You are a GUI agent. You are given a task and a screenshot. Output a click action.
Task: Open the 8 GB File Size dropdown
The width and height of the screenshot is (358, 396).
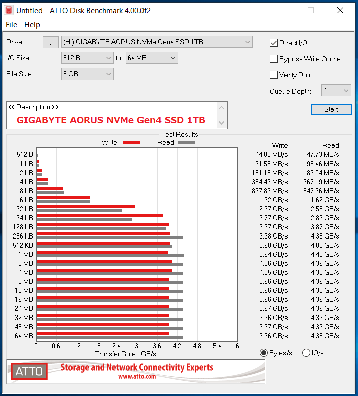point(88,74)
